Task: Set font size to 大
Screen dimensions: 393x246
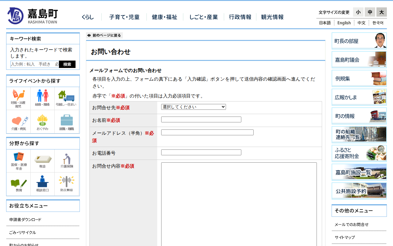Action: (382, 12)
